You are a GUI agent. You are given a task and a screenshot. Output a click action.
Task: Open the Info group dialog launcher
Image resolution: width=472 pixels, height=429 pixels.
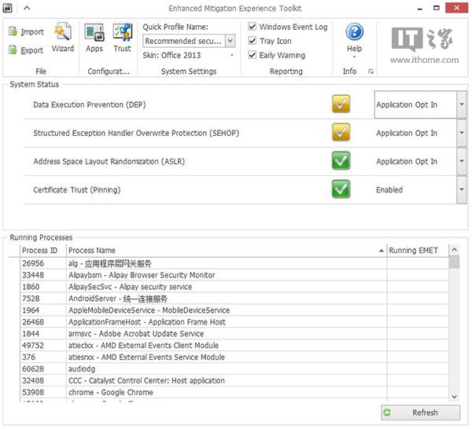pyautogui.click(x=371, y=71)
